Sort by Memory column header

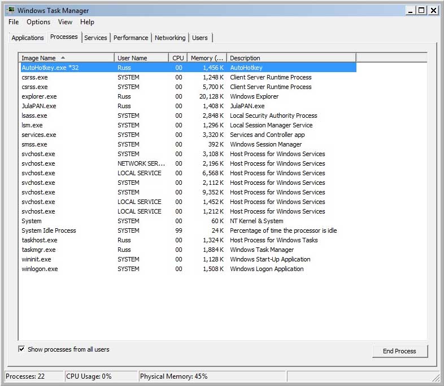coord(207,58)
